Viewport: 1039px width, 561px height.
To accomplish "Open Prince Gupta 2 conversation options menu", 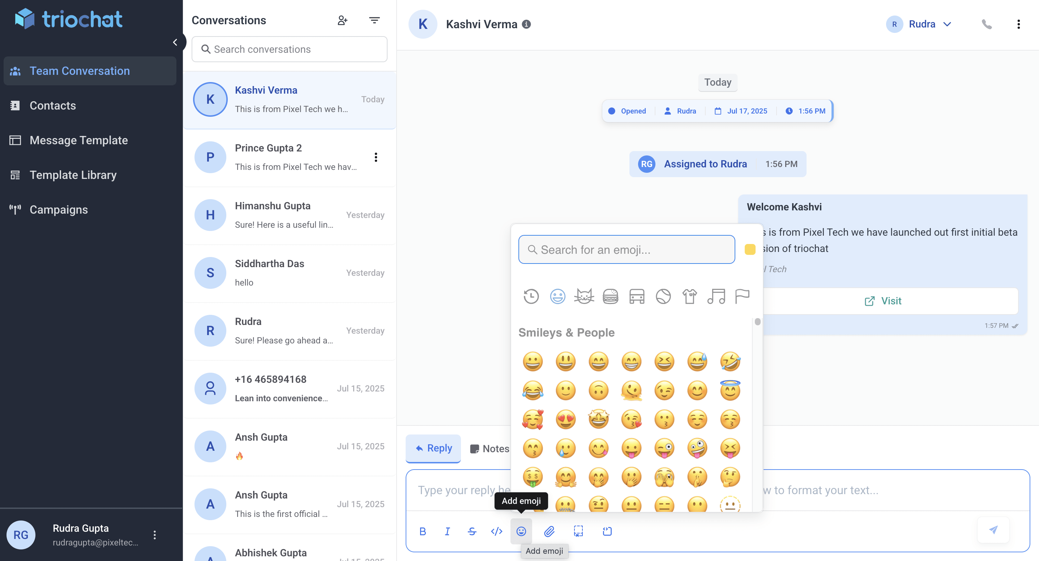I will pyautogui.click(x=376, y=157).
